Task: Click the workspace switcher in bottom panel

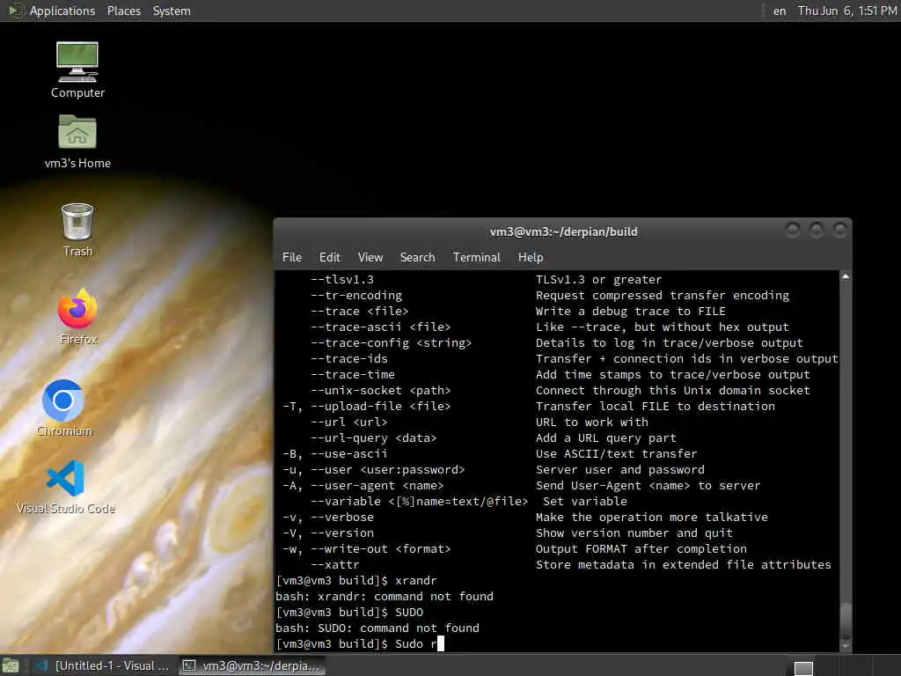Action: pos(803,668)
